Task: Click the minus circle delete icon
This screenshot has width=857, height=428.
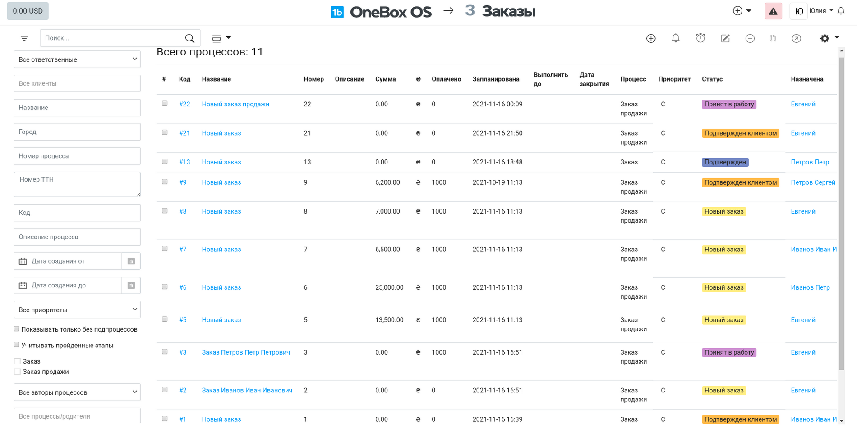Action: pos(750,38)
